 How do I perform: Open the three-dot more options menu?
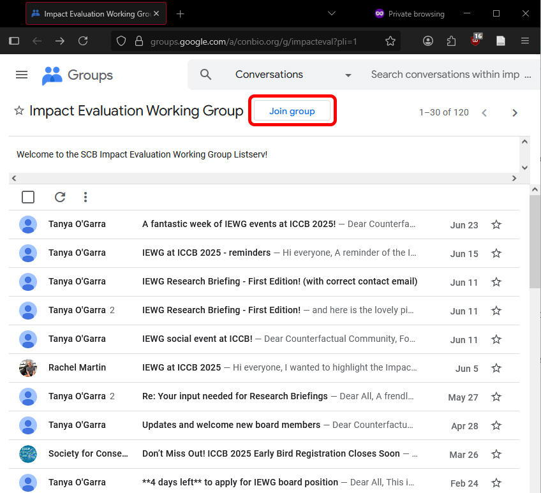point(85,197)
